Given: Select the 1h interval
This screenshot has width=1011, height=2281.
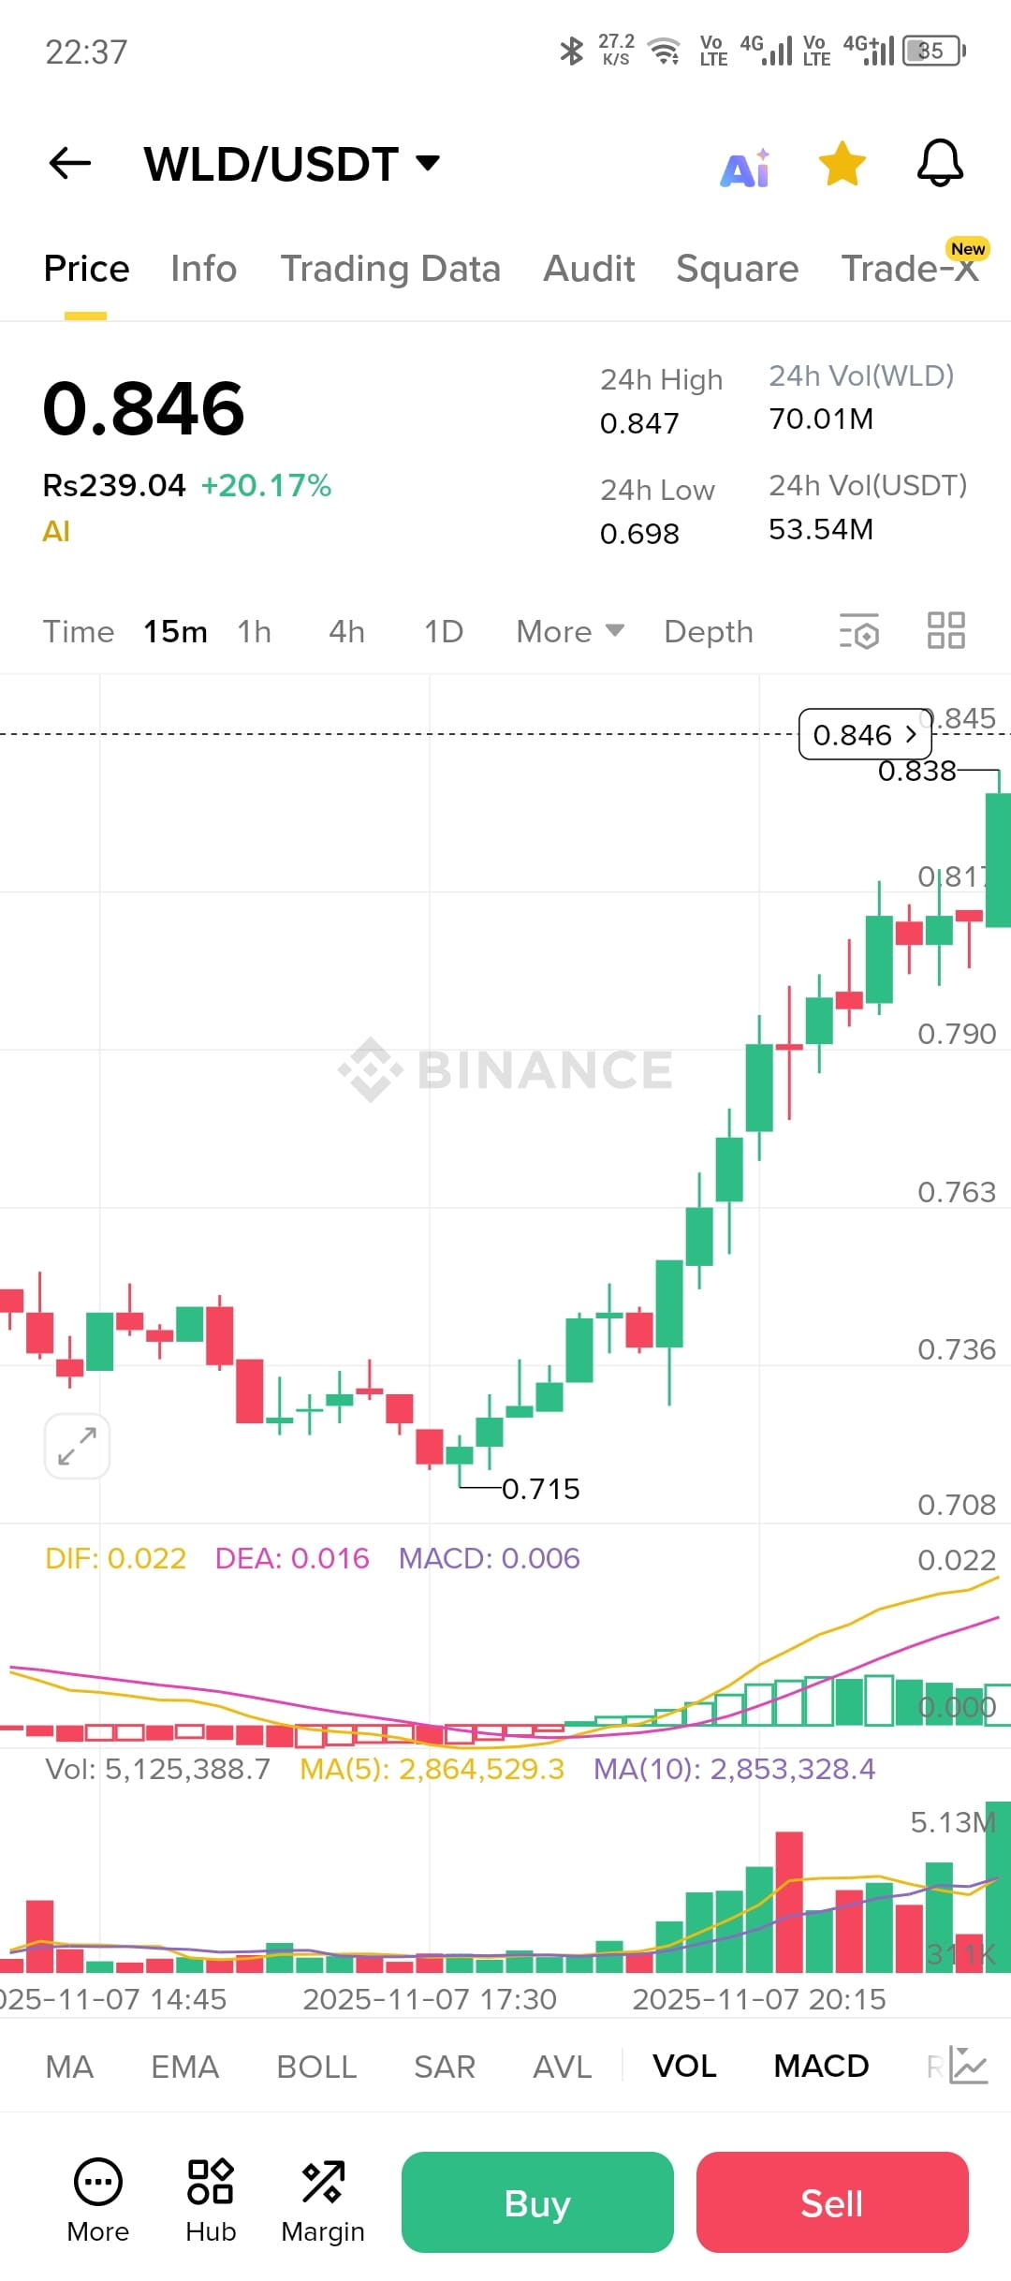Looking at the screenshot, I should [254, 632].
